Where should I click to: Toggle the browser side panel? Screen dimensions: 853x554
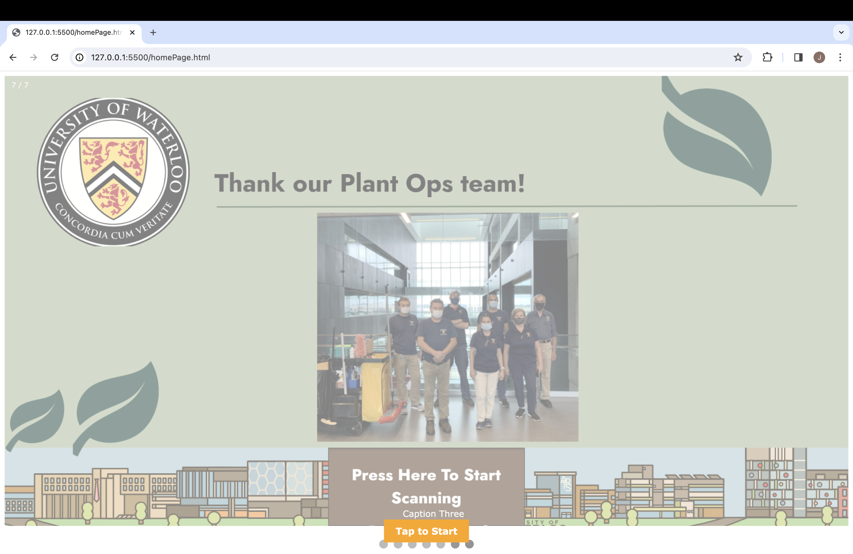(798, 57)
